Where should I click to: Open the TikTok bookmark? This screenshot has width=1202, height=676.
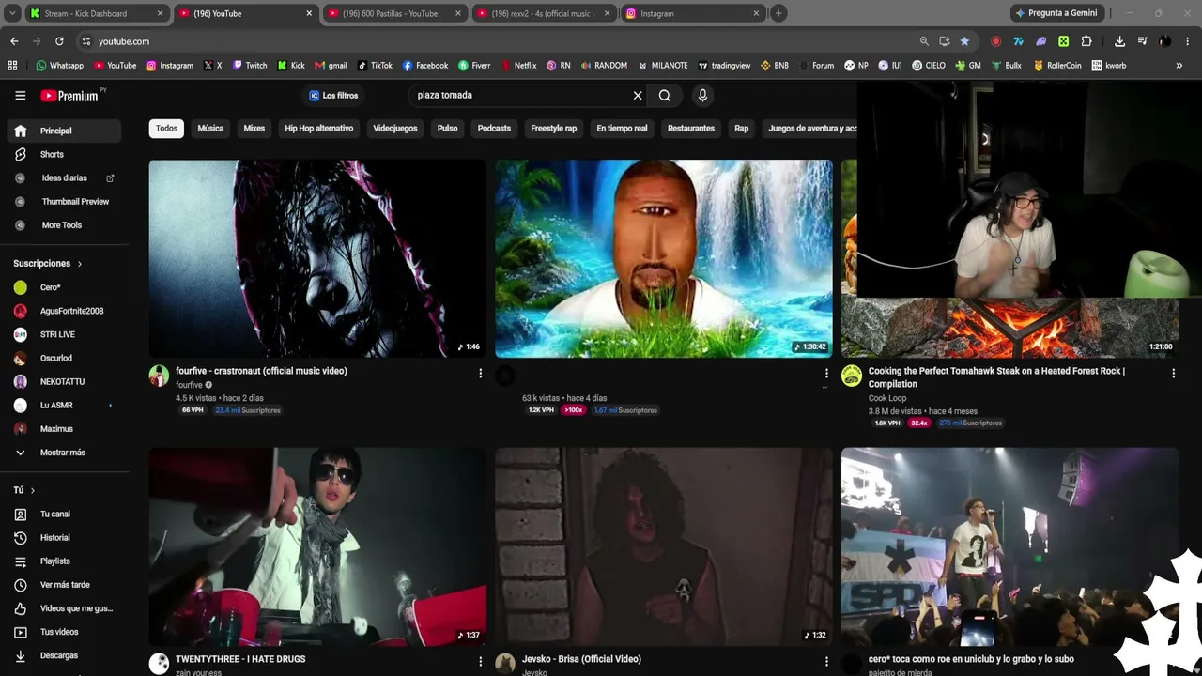point(375,66)
